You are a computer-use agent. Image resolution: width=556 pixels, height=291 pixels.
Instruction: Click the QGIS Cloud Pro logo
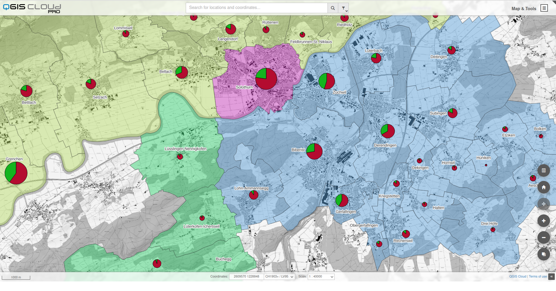[x=32, y=8]
